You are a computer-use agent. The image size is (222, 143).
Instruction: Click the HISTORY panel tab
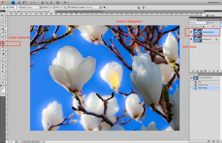coord(193,74)
